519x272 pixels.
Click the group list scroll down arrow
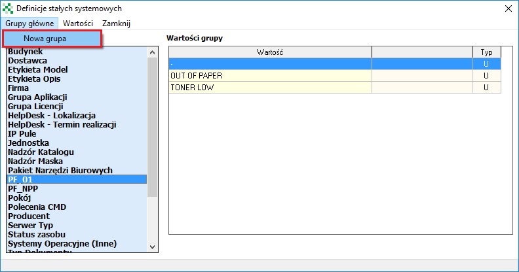click(x=152, y=247)
